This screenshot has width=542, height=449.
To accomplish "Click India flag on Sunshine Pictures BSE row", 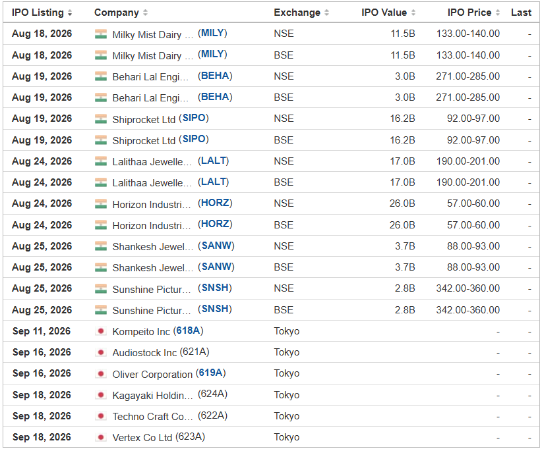I will pyautogui.click(x=101, y=310).
